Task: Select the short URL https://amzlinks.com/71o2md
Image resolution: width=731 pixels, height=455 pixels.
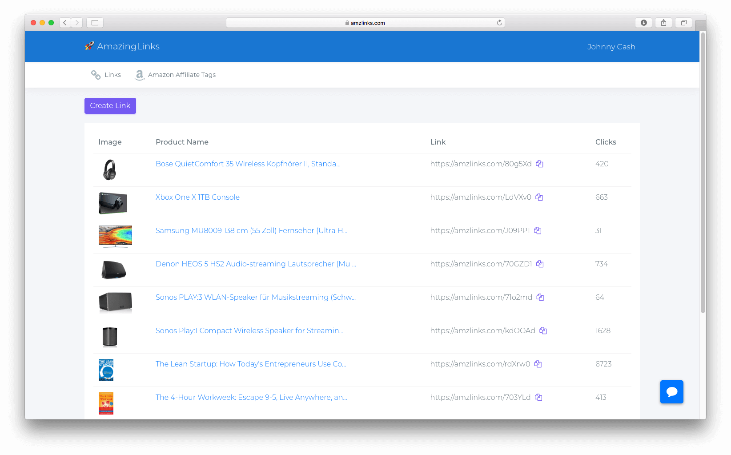Action: (481, 297)
